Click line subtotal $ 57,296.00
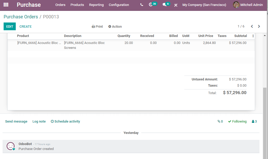The width and height of the screenshot is (268, 159). [x=238, y=43]
